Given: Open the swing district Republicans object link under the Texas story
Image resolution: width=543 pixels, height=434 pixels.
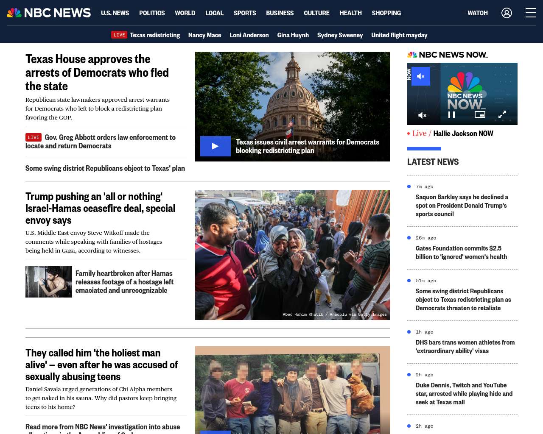Looking at the screenshot, I should coord(105,168).
